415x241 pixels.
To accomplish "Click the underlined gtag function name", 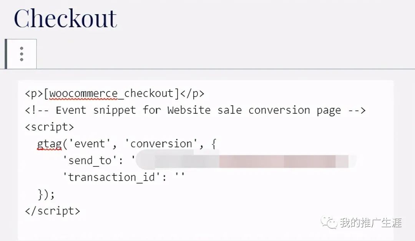I will pos(49,144).
